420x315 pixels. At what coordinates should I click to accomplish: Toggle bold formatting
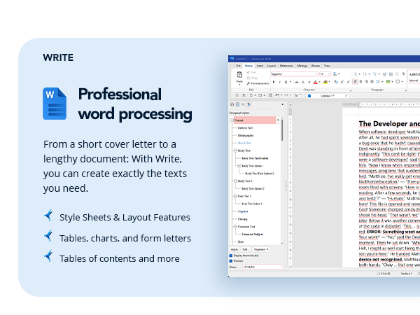pos(274,82)
